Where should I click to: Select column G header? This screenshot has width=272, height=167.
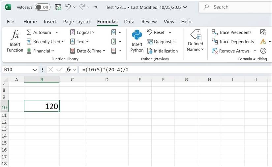click(x=186, y=80)
